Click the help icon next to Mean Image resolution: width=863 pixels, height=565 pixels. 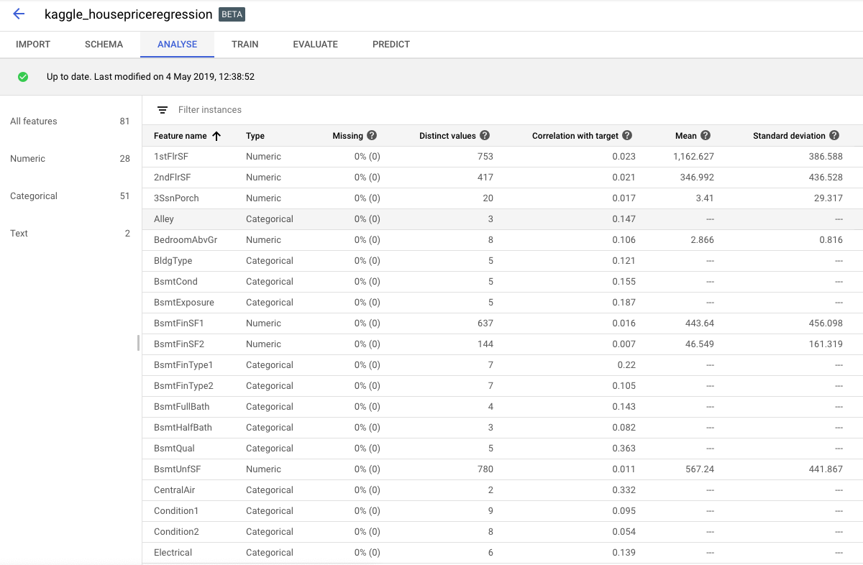706,135
